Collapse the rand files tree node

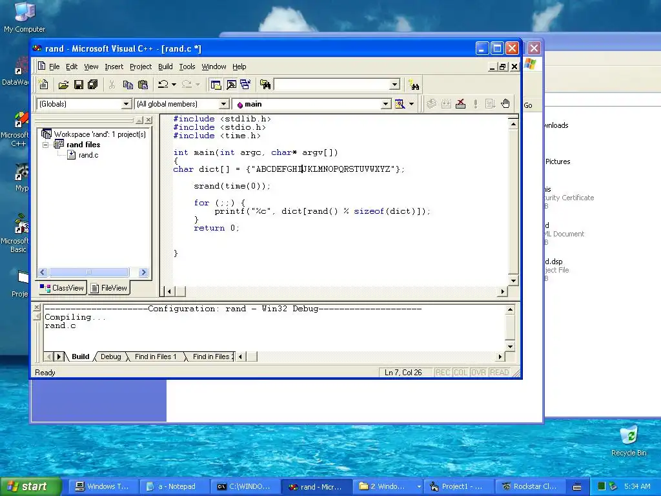(x=46, y=145)
